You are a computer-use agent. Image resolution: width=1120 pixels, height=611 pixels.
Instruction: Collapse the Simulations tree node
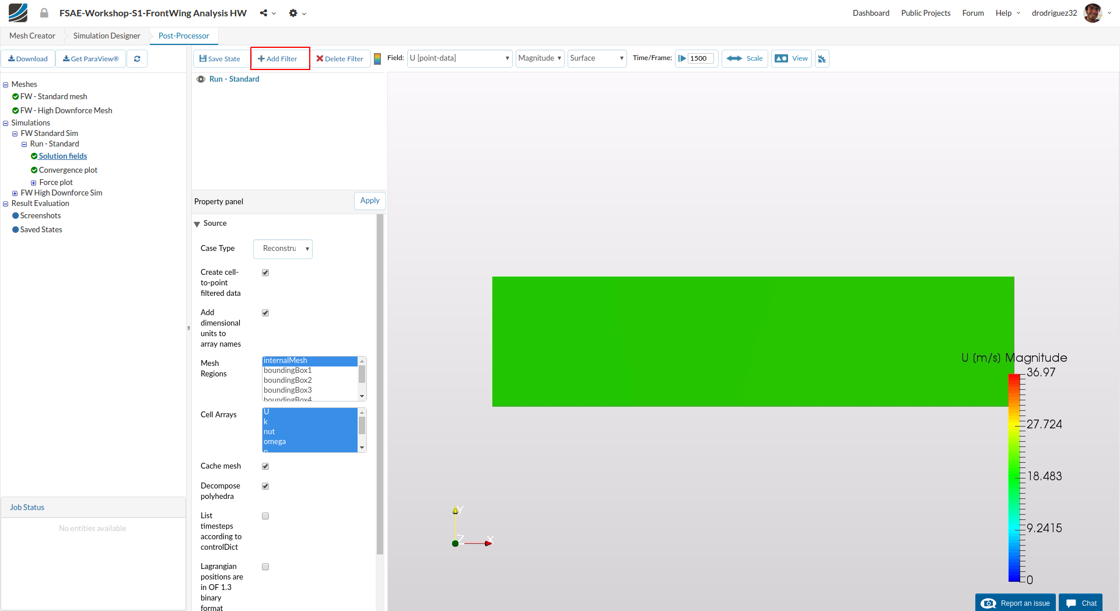click(x=6, y=124)
